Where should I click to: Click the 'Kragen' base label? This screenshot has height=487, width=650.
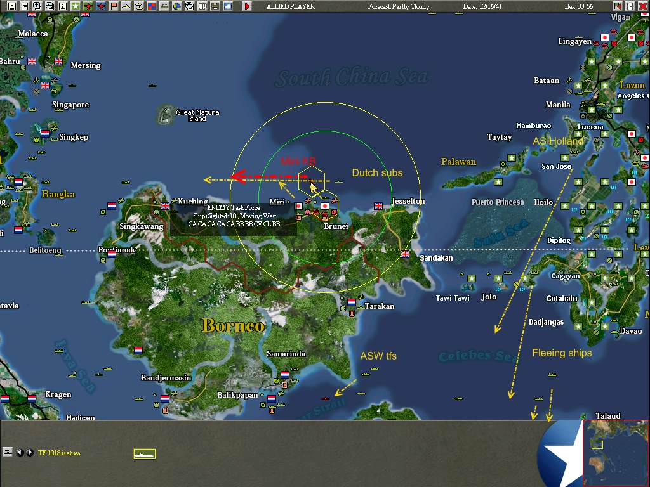58,394
